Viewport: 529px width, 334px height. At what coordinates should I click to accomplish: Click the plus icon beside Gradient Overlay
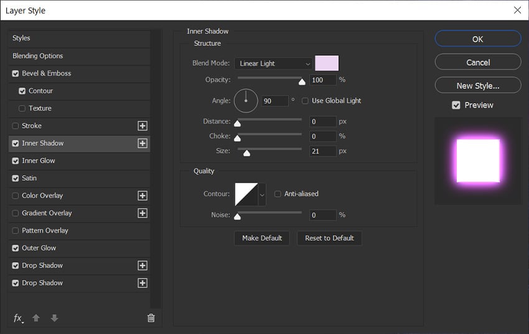pyautogui.click(x=143, y=213)
